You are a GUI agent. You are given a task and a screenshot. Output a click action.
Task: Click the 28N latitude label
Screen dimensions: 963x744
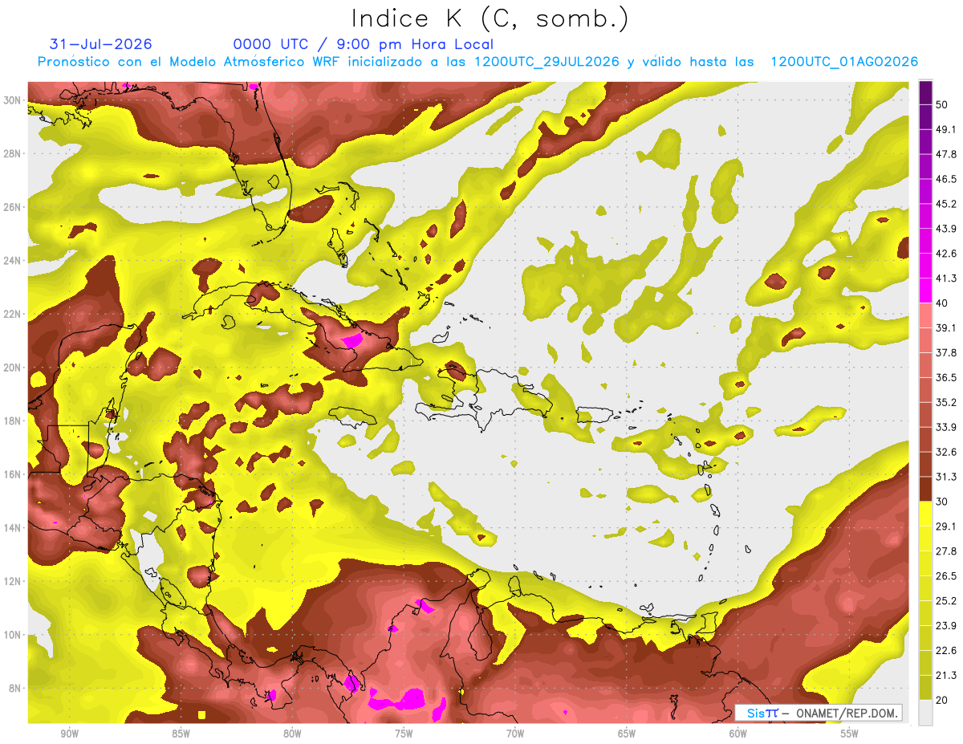[x=14, y=153]
